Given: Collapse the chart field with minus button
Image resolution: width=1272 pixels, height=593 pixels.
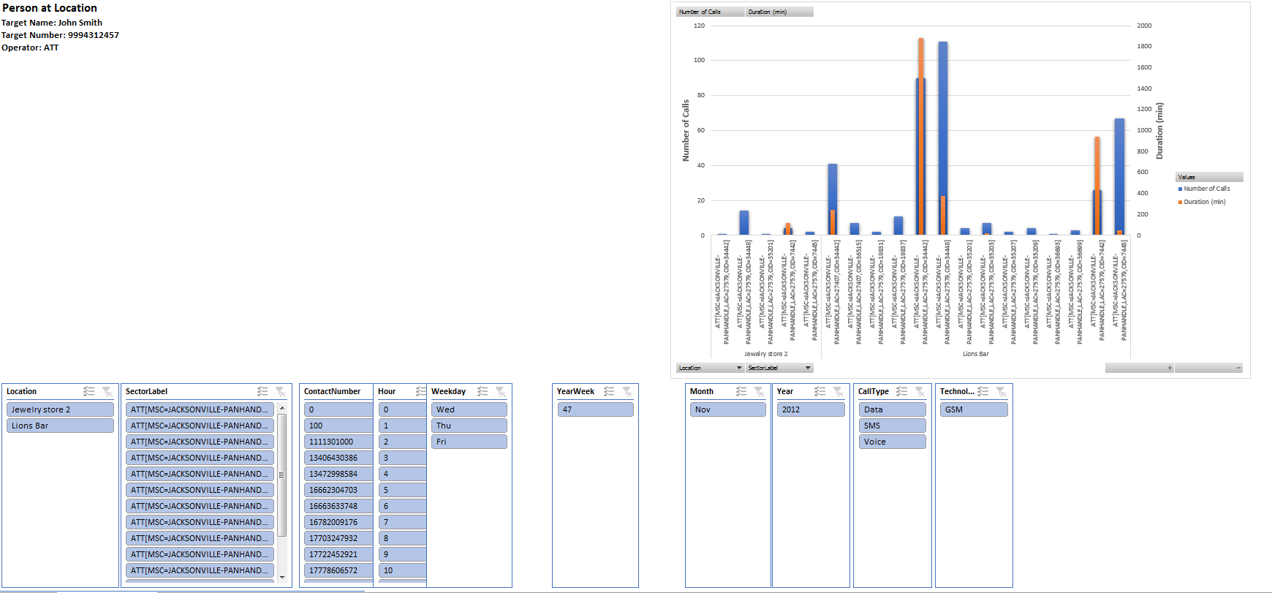Looking at the screenshot, I should click(x=1238, y=368).
